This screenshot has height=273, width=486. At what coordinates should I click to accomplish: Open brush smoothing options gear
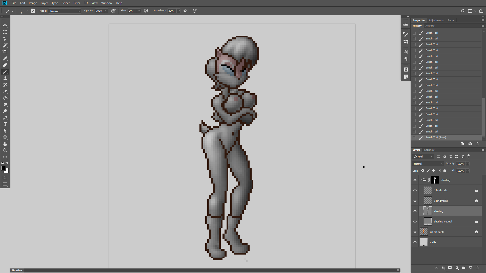click(x=185, y=11)
